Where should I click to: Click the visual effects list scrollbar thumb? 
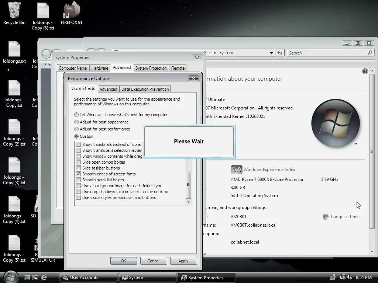click(189, 184)
